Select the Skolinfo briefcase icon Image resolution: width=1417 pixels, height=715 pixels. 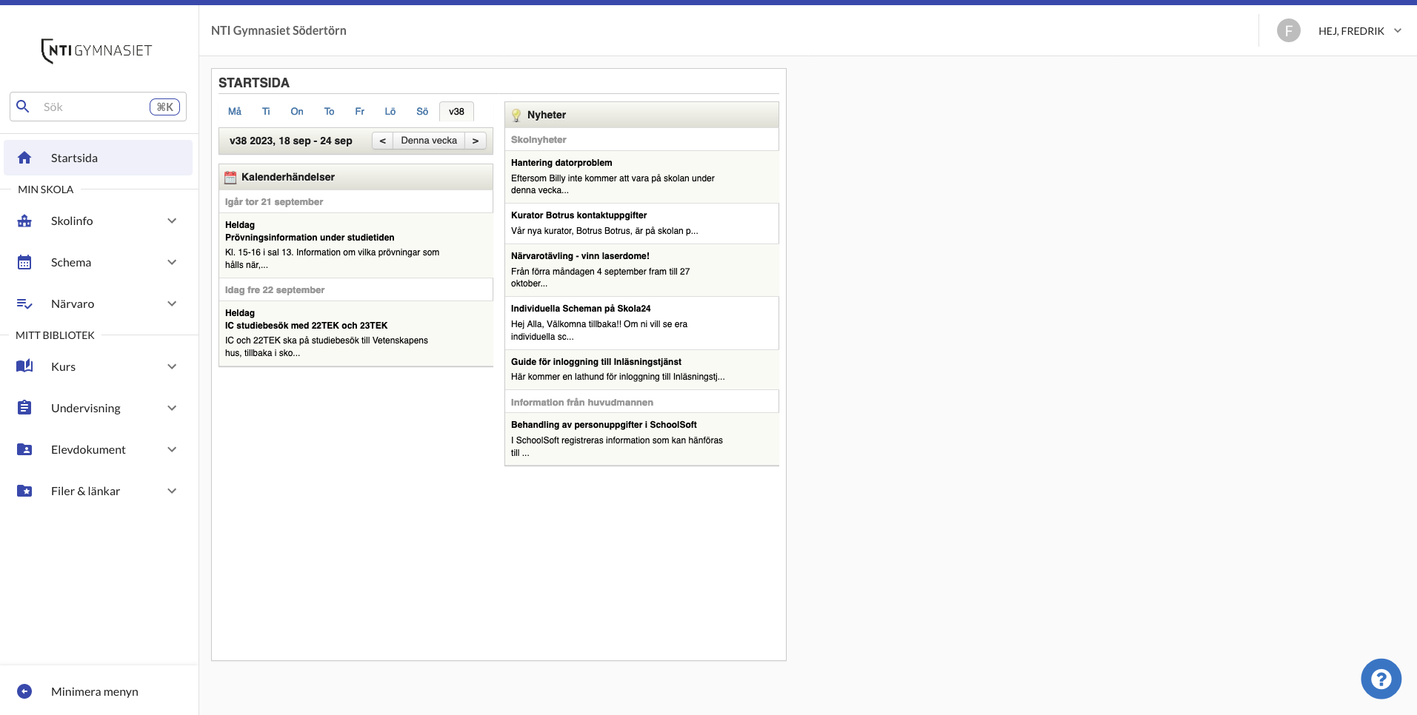pos(25,220)
